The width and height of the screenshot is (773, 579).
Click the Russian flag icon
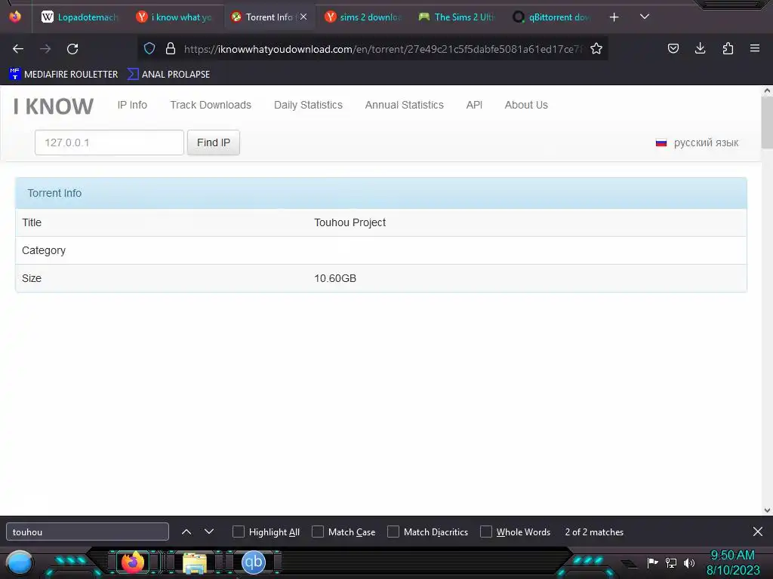[x=661, y=142]
